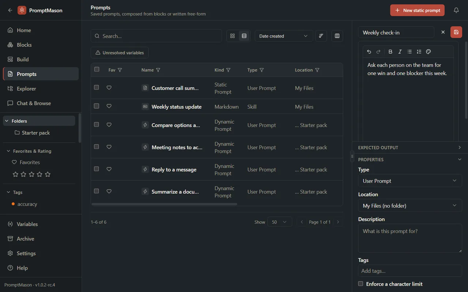Apply italic formatting in the editor
Viewport: 468px width, 292px height.
tap(400, 52)
